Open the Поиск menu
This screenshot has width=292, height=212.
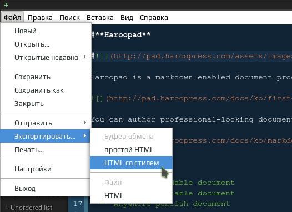click(x=69, y=18)
